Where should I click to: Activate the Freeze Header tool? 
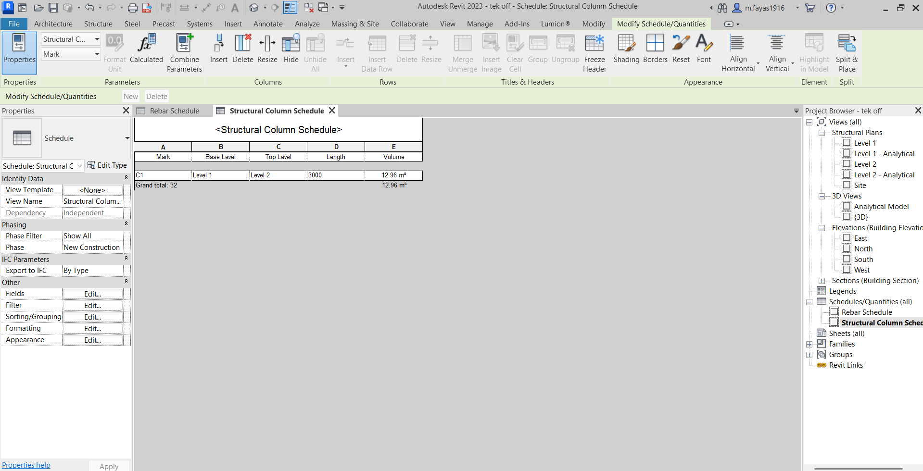point(594,52)
